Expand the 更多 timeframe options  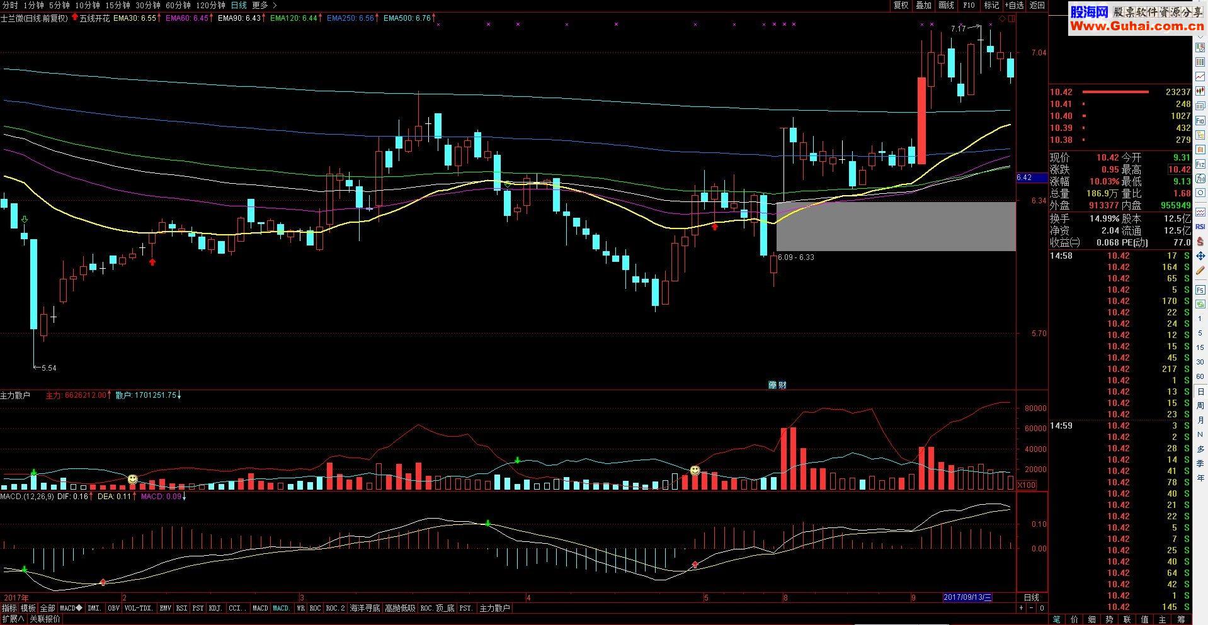(x=265, y=5)
